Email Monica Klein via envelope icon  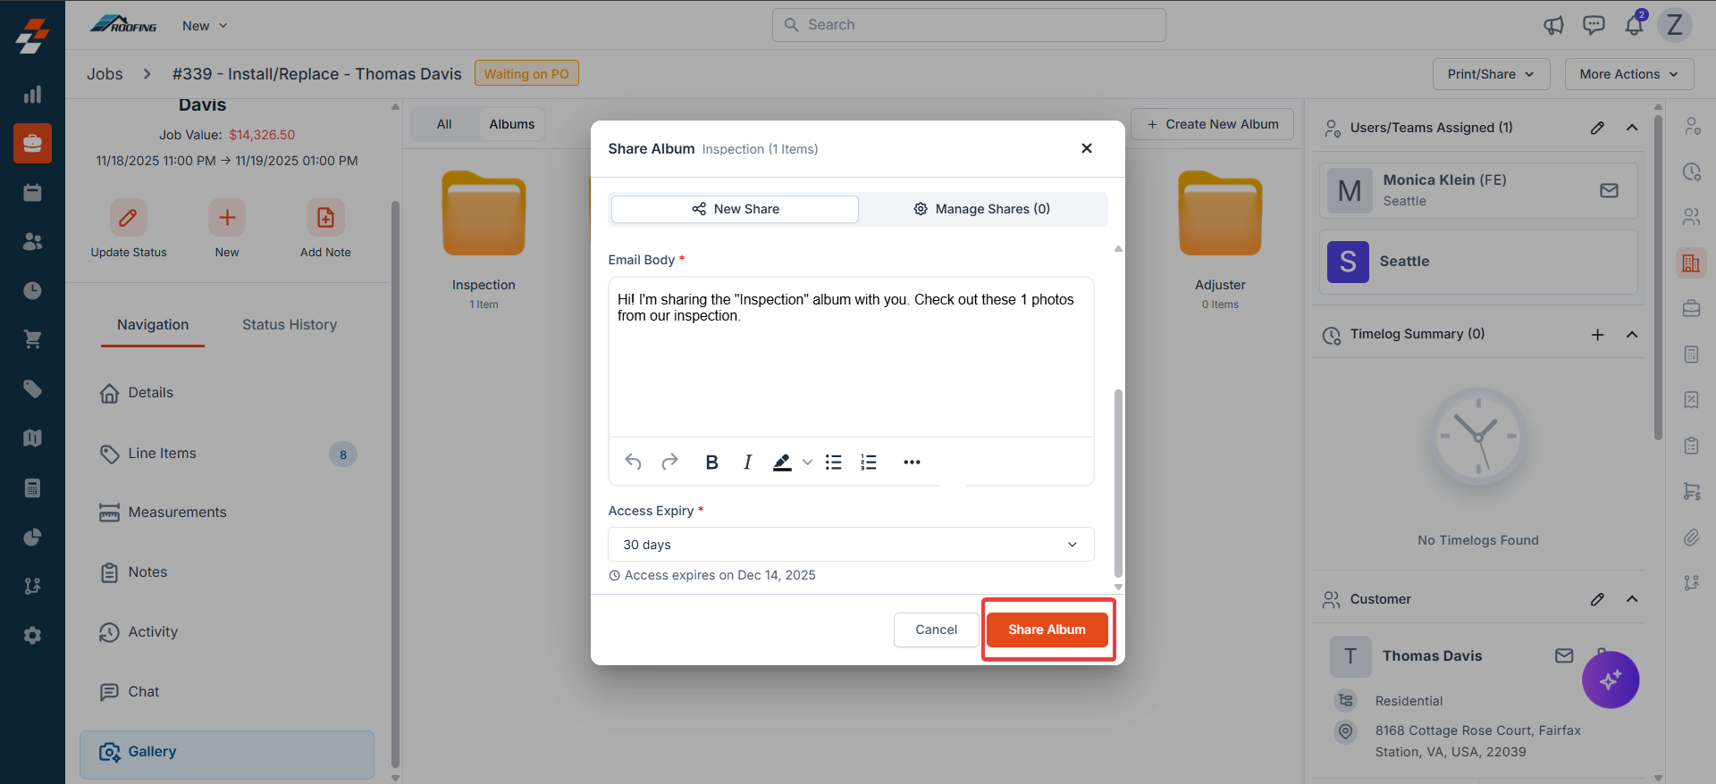[x=1609, y=190]
